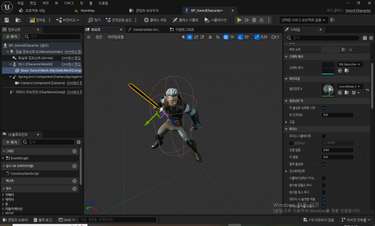
Task: Click the LeaveBlade material sphere thumbnail
Action: point(327,90)
